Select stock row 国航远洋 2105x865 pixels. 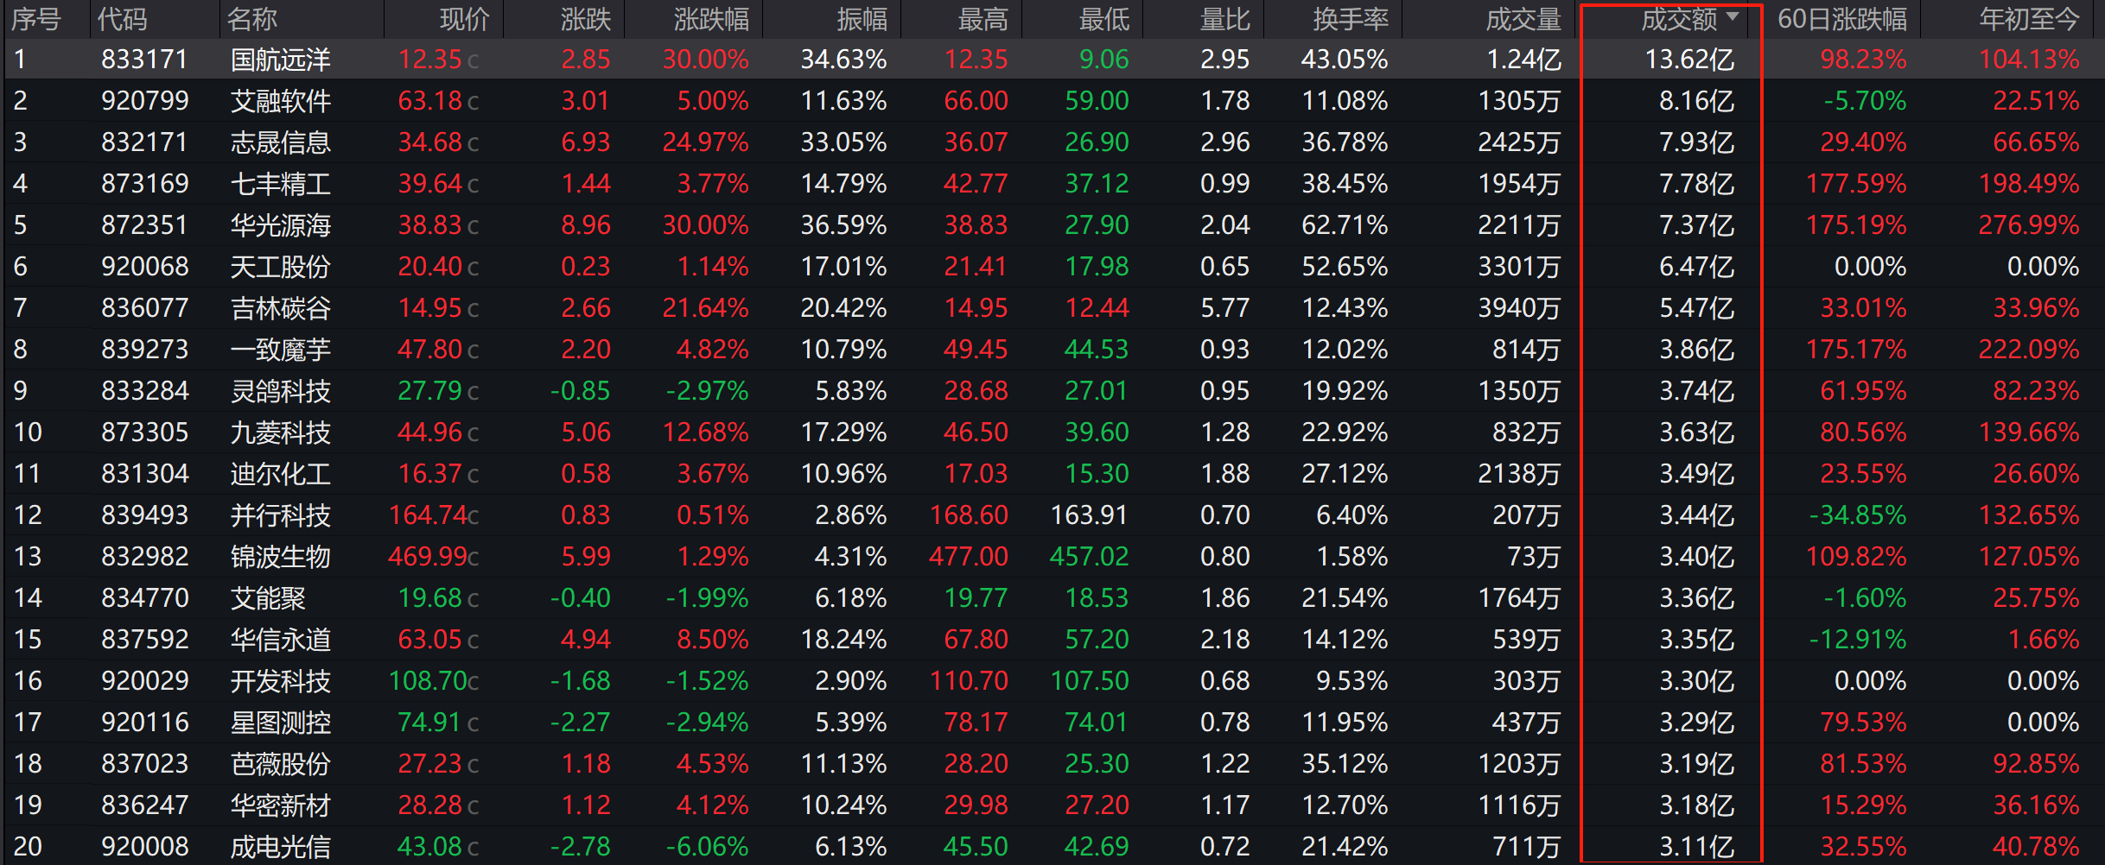pyautogui.click(x=1052, y=60)
